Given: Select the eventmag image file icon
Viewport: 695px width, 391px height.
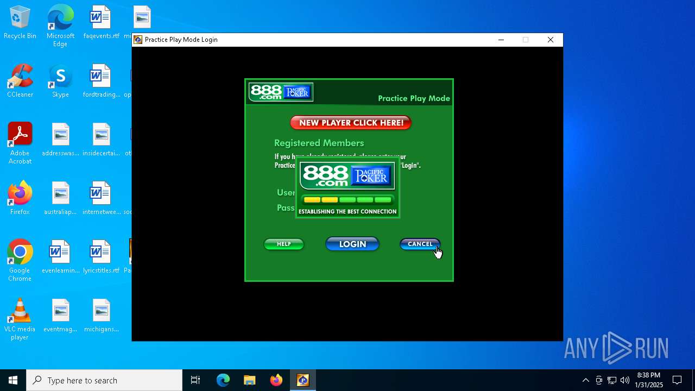Looking at the screenshot, I should point(60,316).
